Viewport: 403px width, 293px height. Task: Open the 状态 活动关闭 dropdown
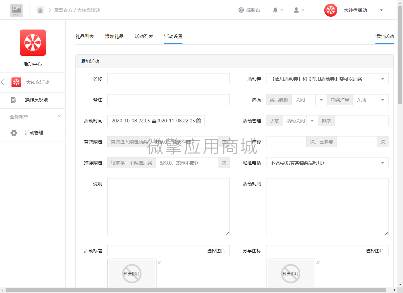300,121
